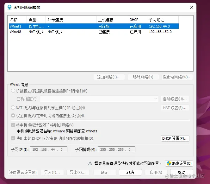
Task: Open DHCP 设置(P)... button
Action: coord(175,138)
